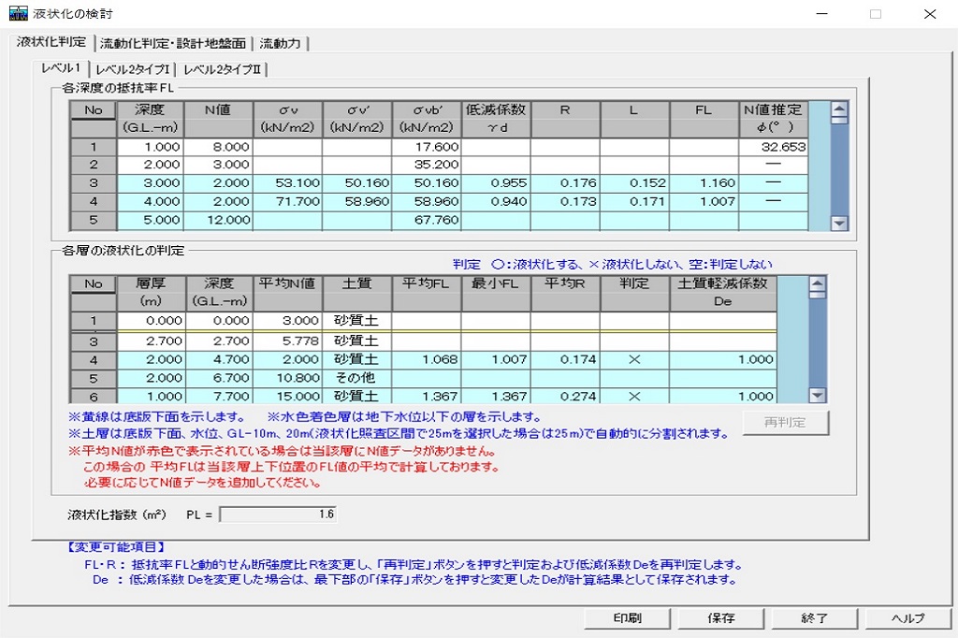Screen dimensions: 958x638
Task: Select the 平均N値 cell showing 5.778
Action: coord(288,341)
